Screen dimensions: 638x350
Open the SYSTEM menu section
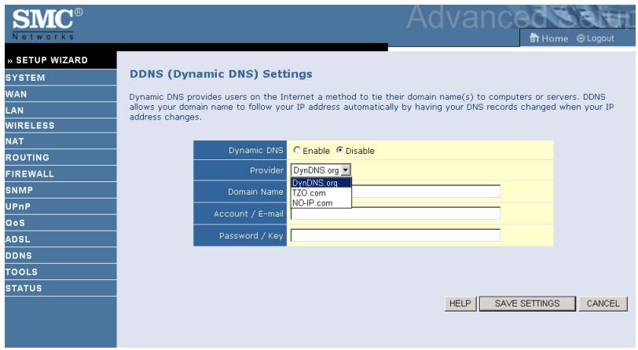60,77
